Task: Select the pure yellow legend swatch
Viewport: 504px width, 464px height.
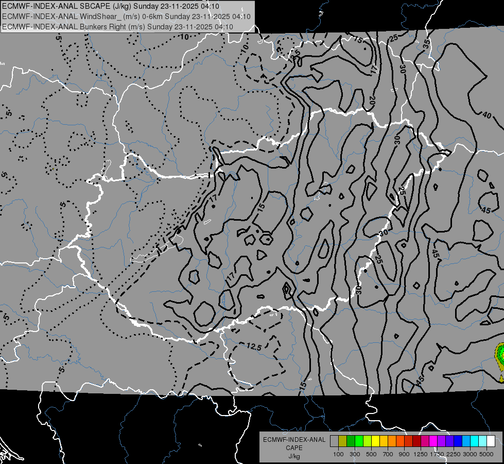Action: pyautogui.click(x=375, y=441)
